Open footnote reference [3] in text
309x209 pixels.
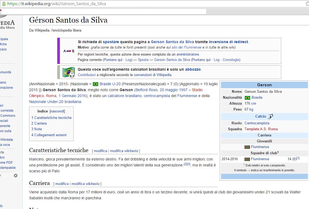[x=189, y=164]
